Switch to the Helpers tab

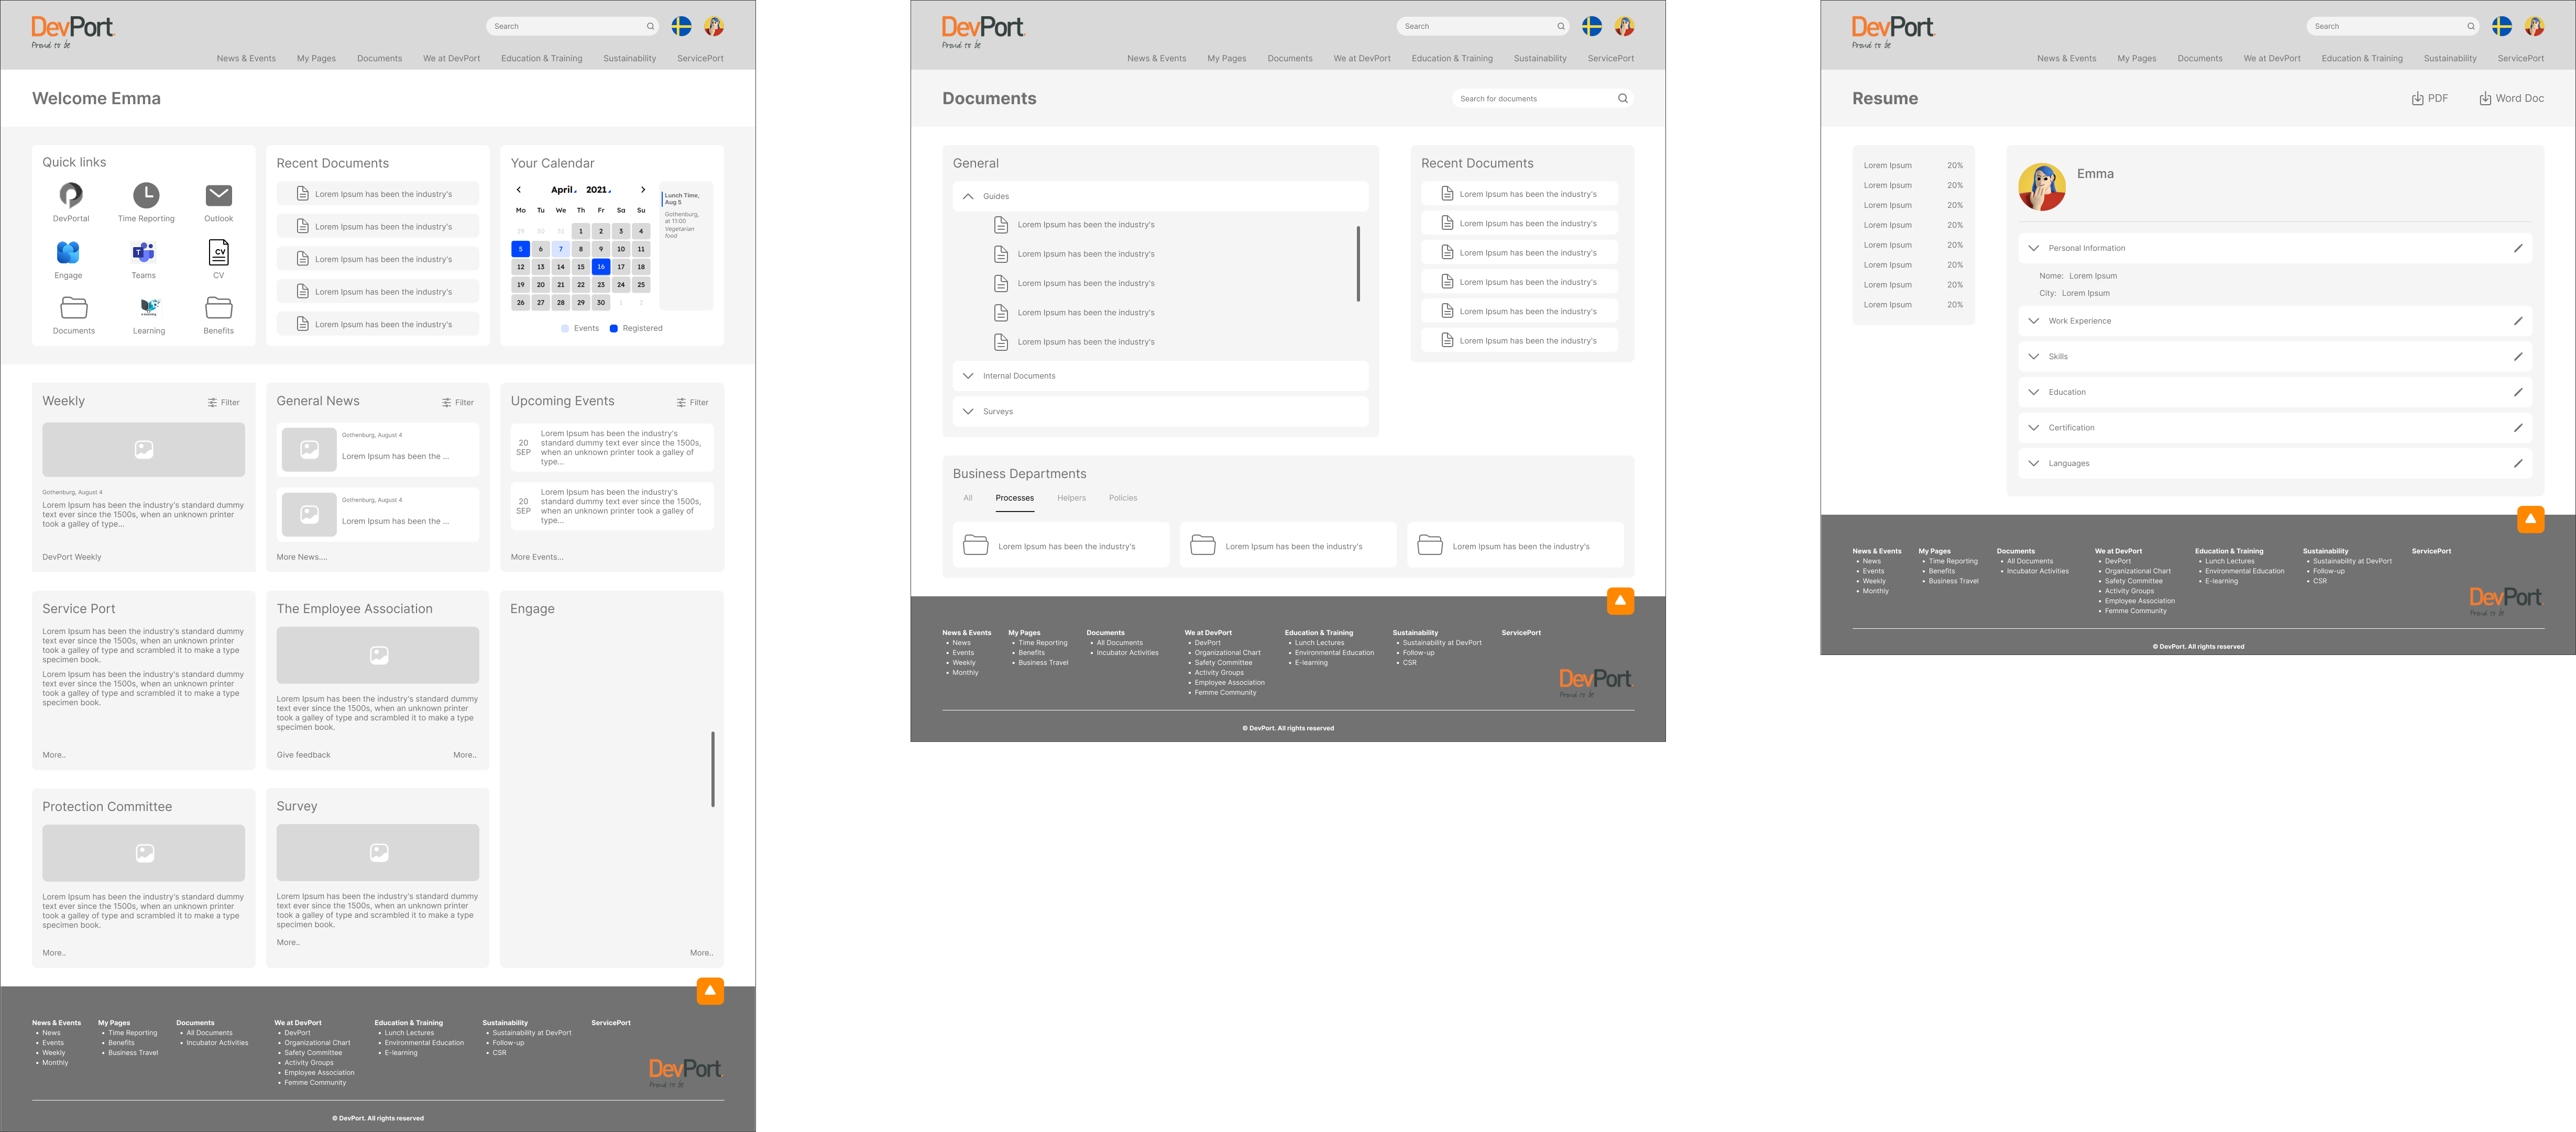click(1071, 497)
